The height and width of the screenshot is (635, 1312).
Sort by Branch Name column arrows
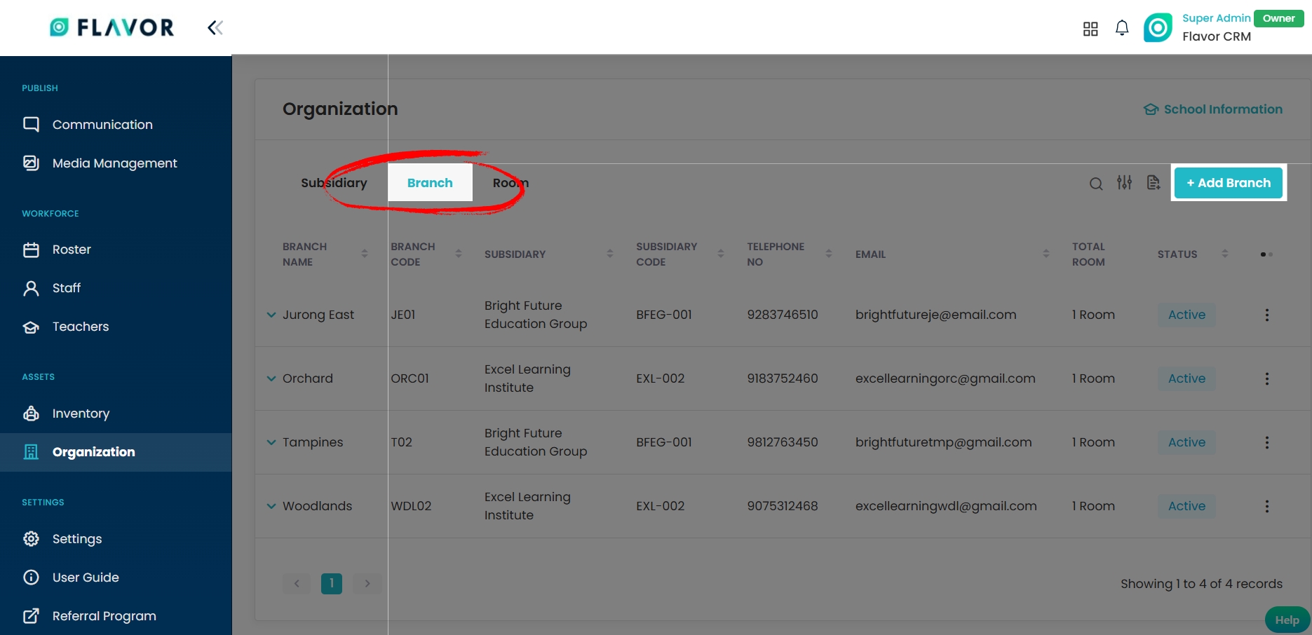tap(365, 254)
